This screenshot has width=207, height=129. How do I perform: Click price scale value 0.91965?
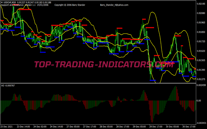[x=201, y=23]
